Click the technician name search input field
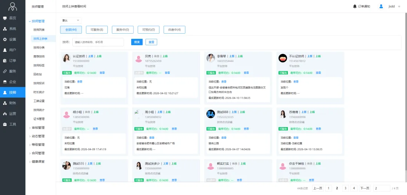 click(98, 42)
